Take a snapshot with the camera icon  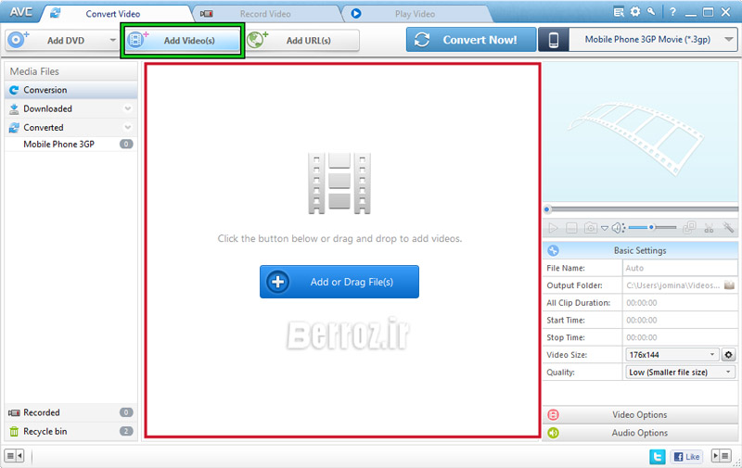pos(590,228)
